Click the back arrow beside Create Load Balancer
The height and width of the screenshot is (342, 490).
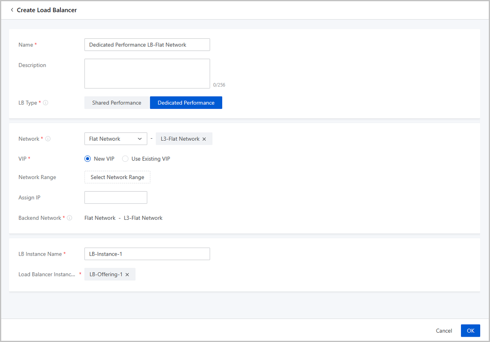point(12,10)
